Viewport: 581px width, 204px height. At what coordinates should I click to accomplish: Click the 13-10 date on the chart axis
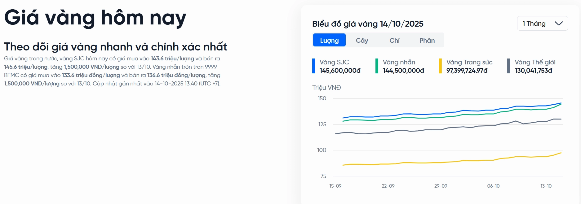546,186
